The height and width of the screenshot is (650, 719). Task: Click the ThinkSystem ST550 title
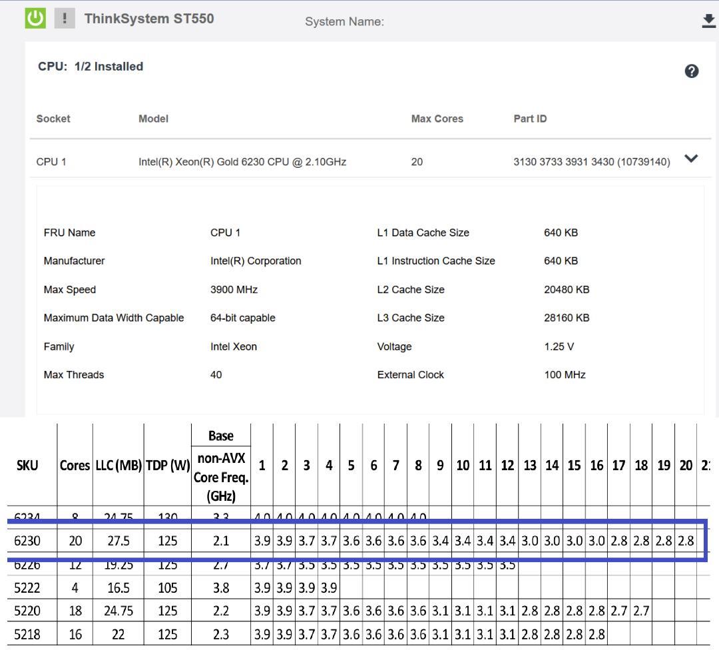click(149, 19)
